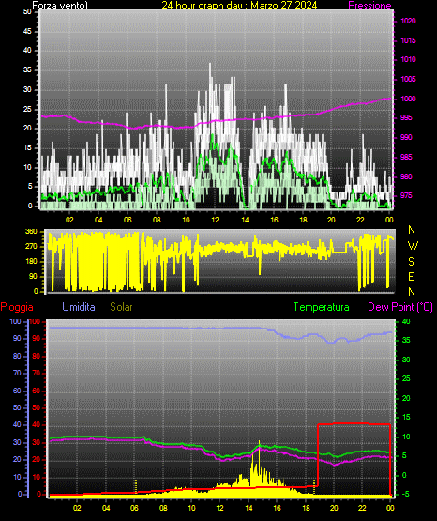Click the 20 hour mark on wind graph

pos(331,220)
